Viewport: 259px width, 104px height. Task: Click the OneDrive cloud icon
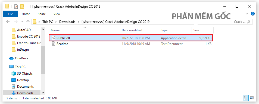click(11, 58)
